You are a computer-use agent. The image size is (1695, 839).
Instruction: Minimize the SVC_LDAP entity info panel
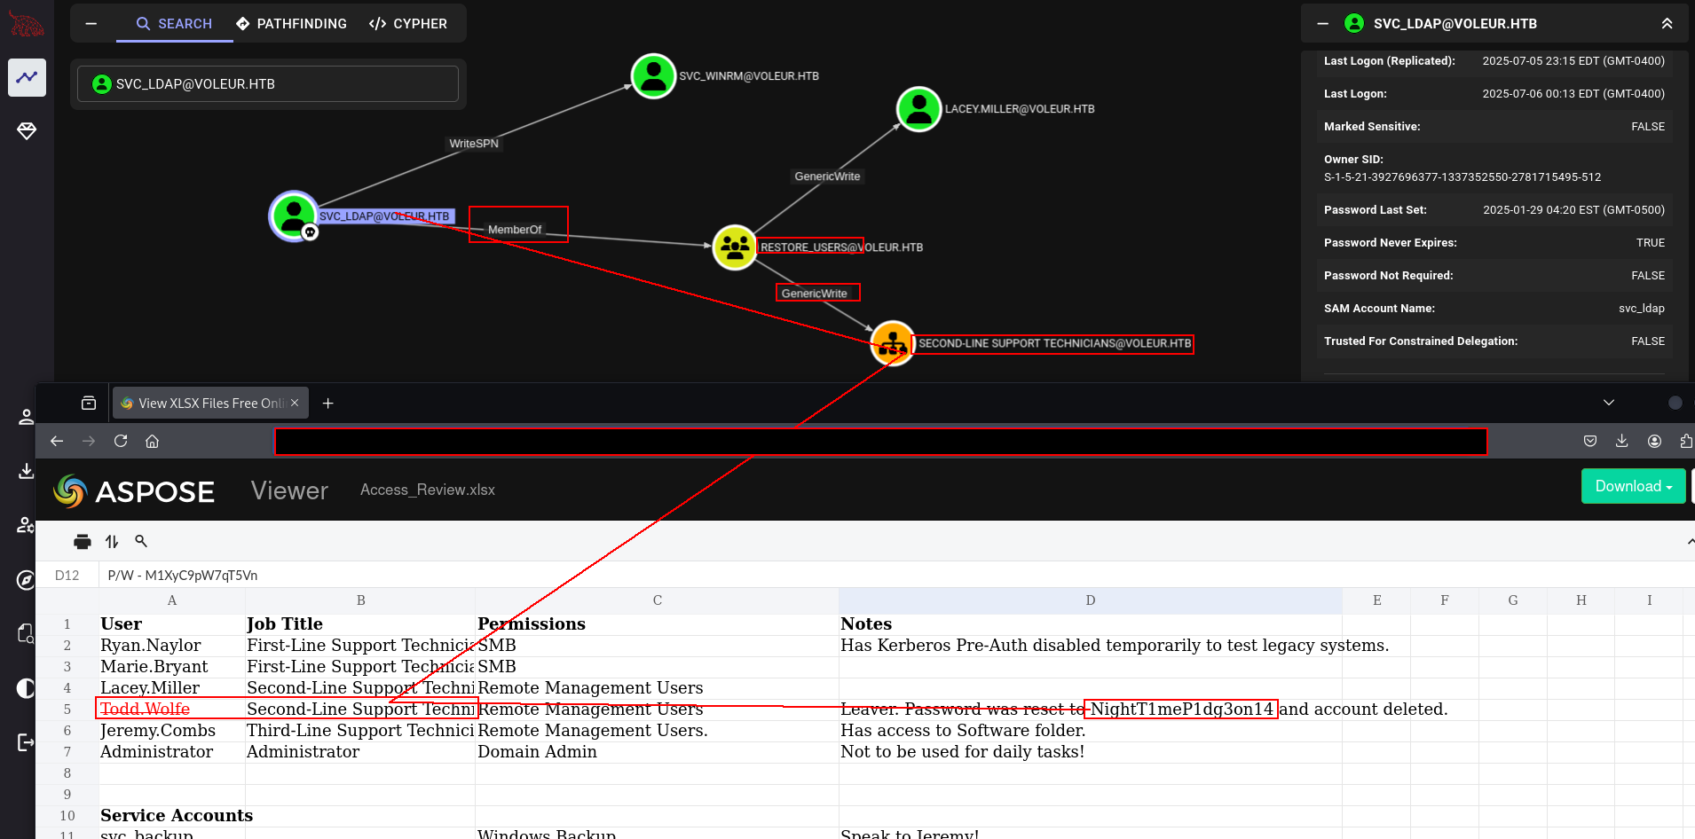click(x=1322, y=24)
